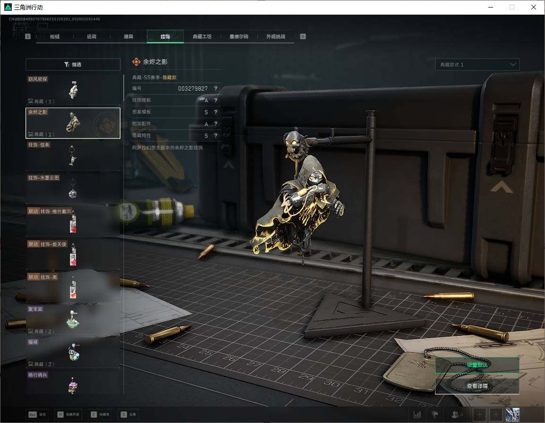Open the 筛选 filter button
The height and width of the screenshot is (423, 545).
[x=73, y=64]
